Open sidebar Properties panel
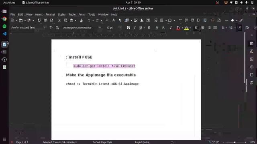This screenshot has height=144, width=257. (252, 43)
